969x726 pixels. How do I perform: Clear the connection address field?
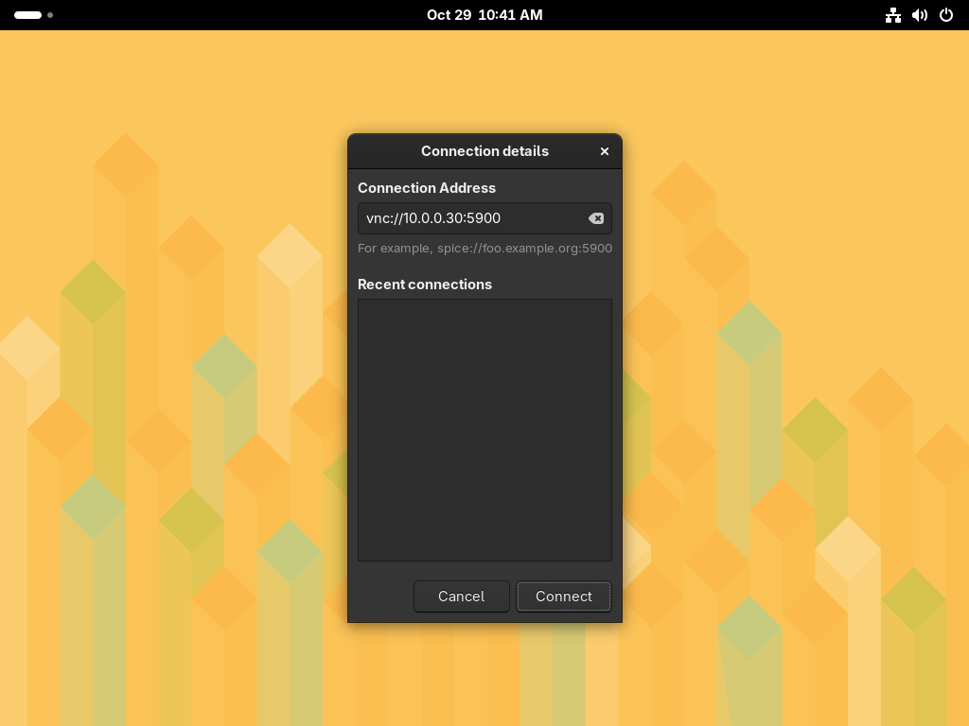(x=596, y=218)
